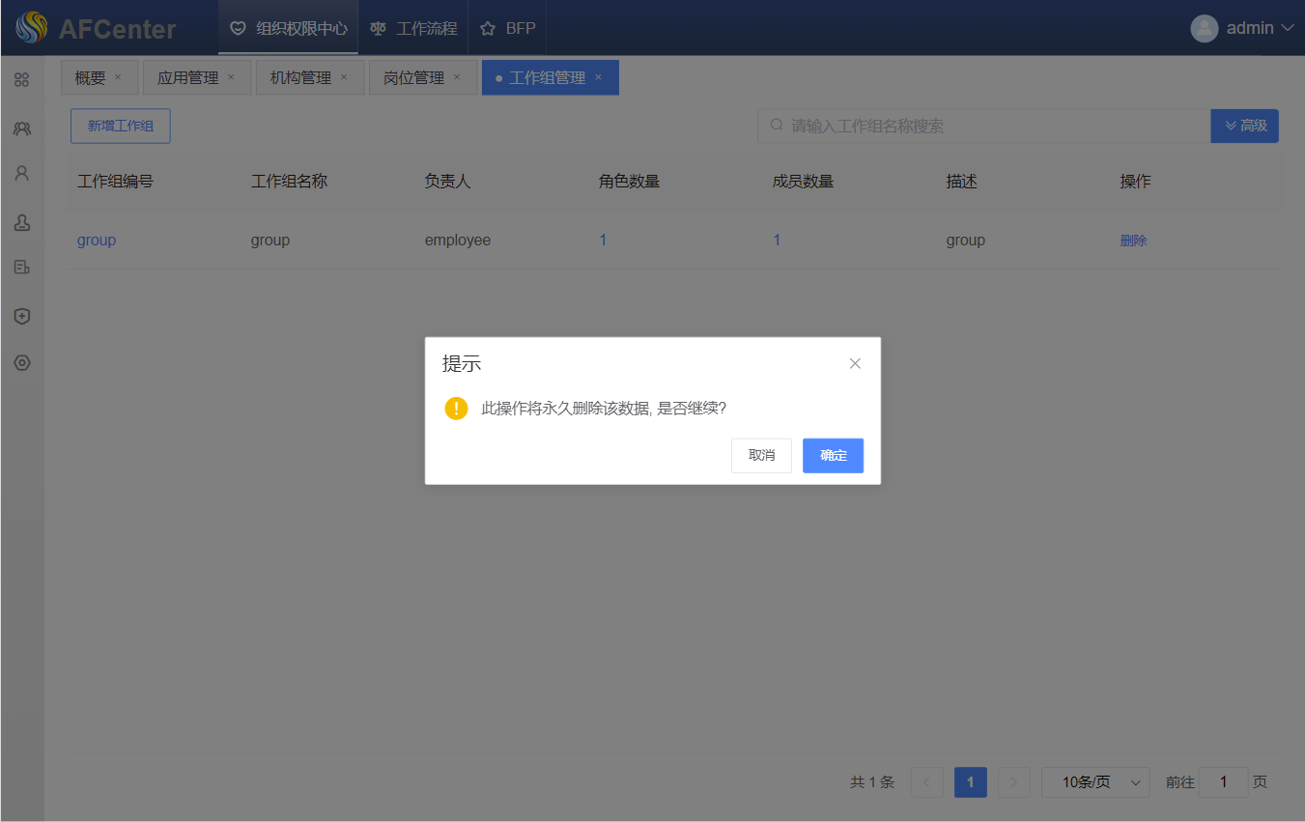Open the BFP top menu item
Viewport: 1305px width, 822px height.
pyautogui.click(x=508, y=28)
